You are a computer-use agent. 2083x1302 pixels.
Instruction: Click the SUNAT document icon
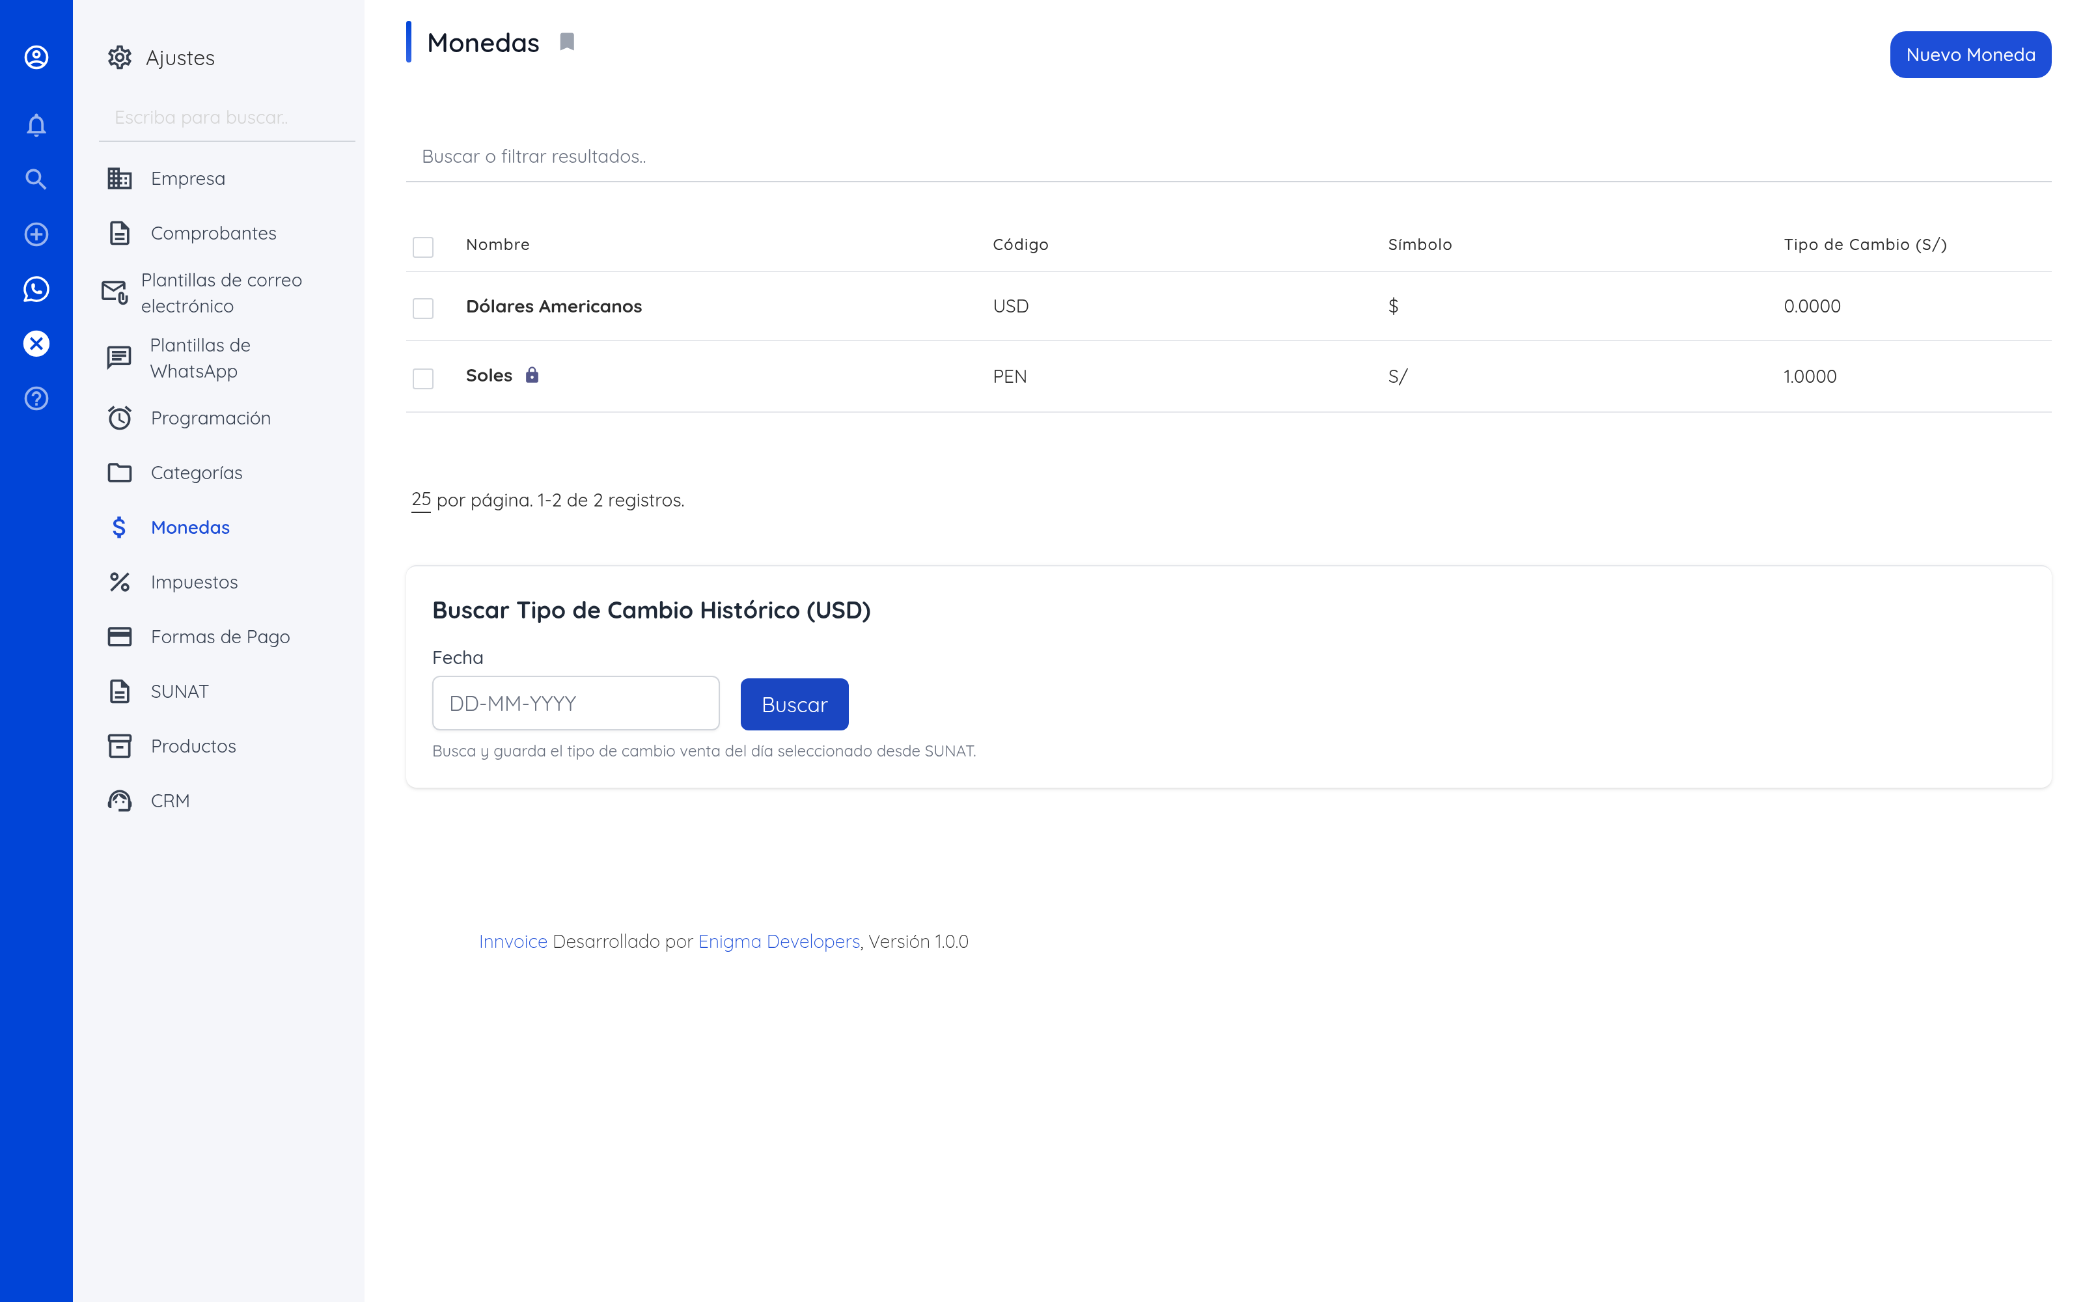[120, 691]
